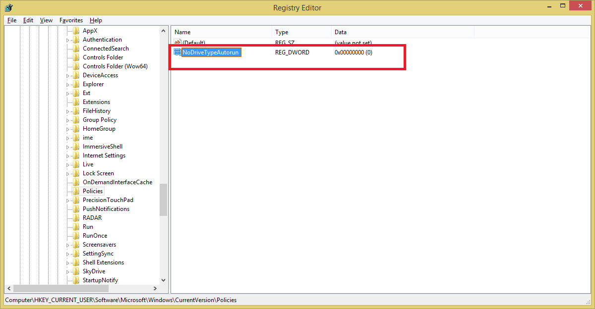Open the Favorites menu

click(71, 20)
